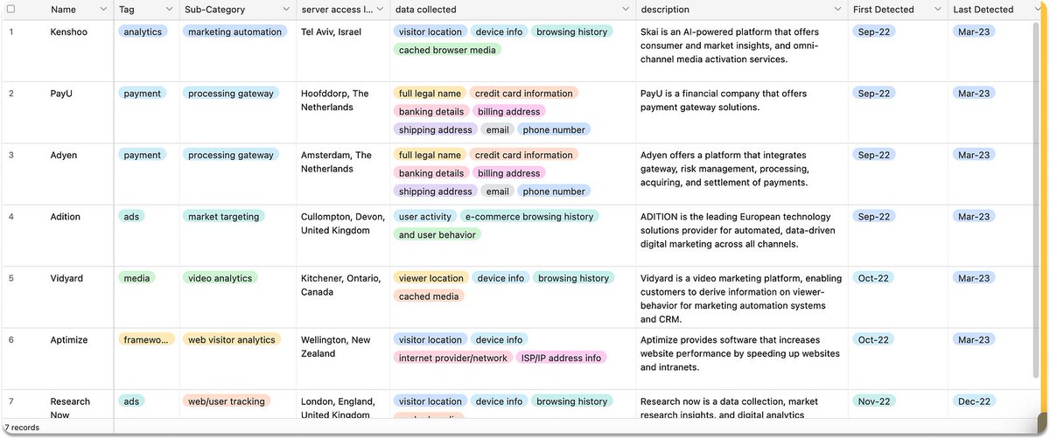Select the Amsterdam, The Netherlands cell
The height and width of the screenshot is (439, 1050).
tap(343, 174)
